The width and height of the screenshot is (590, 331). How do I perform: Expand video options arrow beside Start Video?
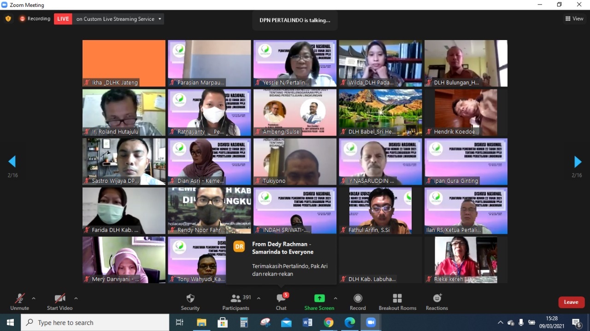(76, 298)
